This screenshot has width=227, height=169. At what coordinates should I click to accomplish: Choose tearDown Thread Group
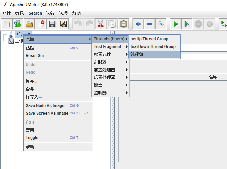154,47
